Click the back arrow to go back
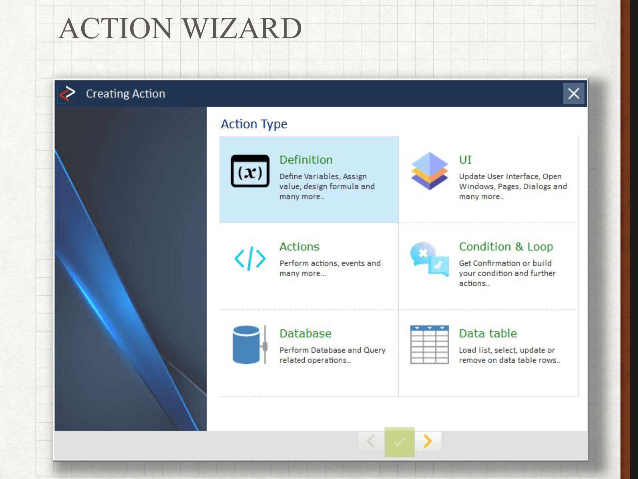The image size is (638, 479). pos(370,442)
